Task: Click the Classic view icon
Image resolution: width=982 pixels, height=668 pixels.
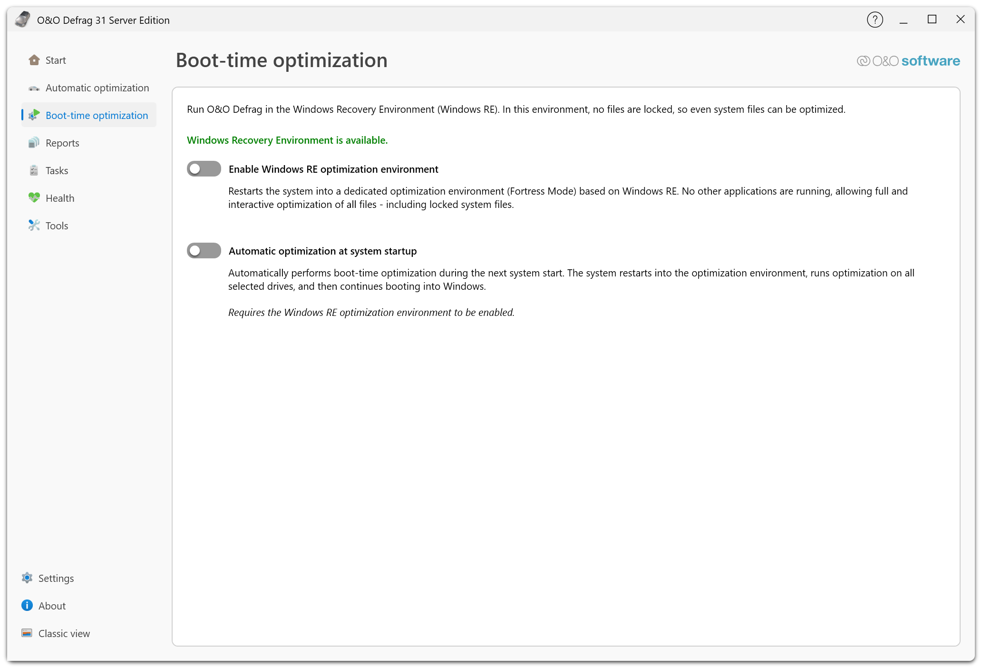Action: tap(27, 633)
